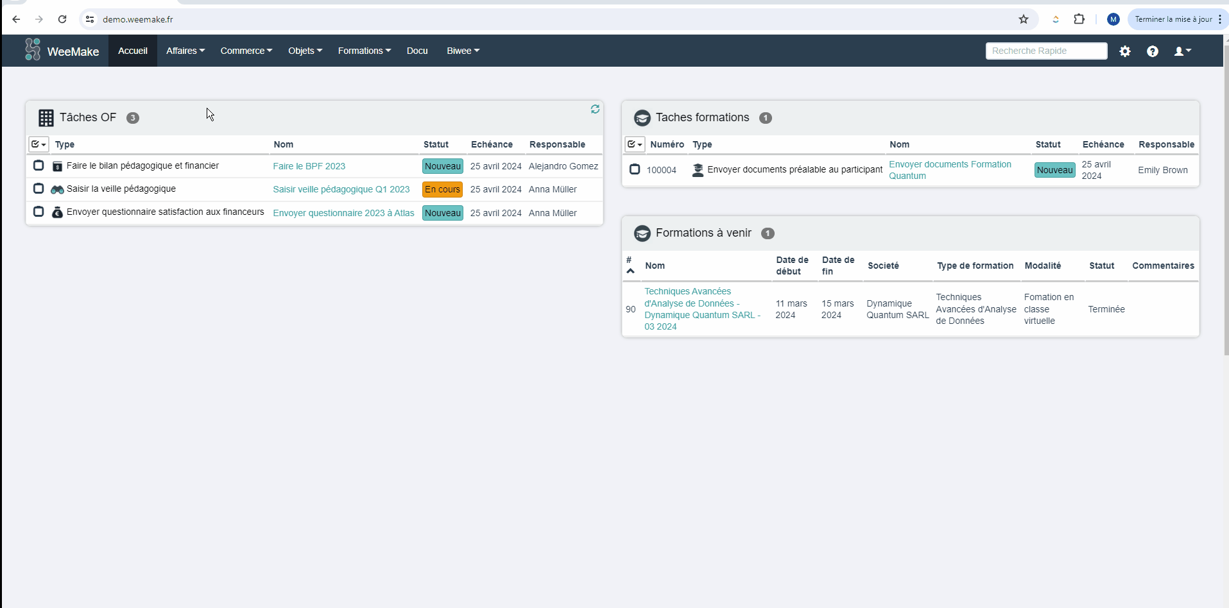
Task: Bookmark page with the star icon
Action: pos(1023,19)
